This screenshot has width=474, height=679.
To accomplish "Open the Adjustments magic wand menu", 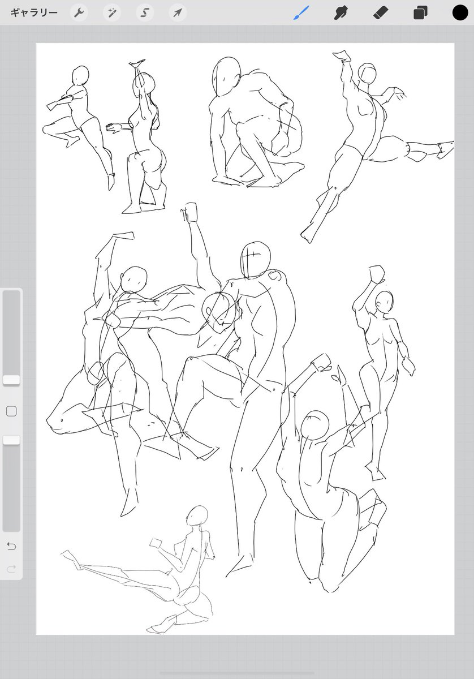I will click(x=111, y=12).
